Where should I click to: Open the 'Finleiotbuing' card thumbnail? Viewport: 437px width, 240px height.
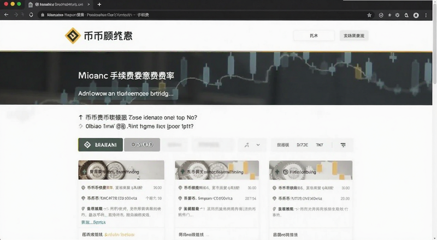[311, 170]
